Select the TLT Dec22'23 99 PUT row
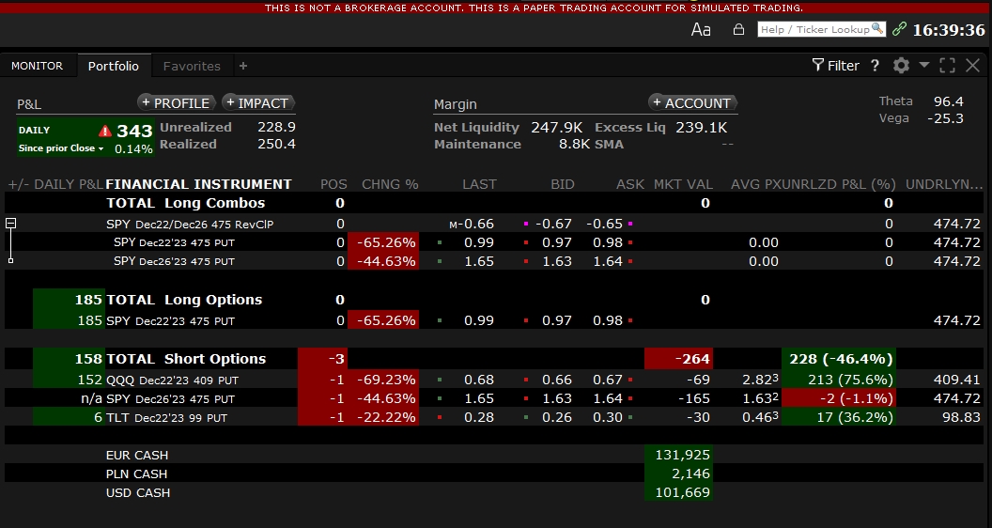Screen dimensions: 992x528 [493, 417]
